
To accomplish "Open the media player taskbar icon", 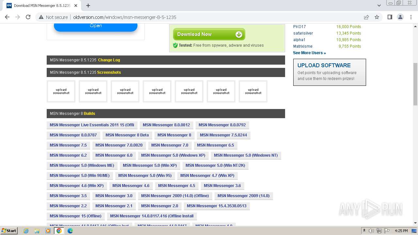I will 48,231.
